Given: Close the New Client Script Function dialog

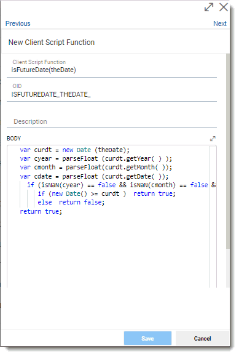Looking at the screenshot, I should click(x=224, y=7).
